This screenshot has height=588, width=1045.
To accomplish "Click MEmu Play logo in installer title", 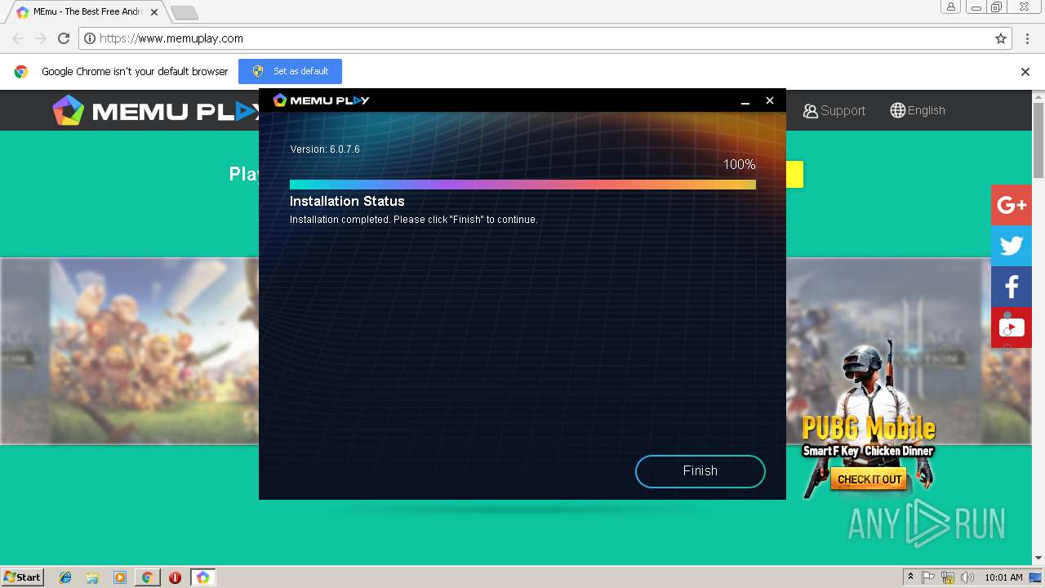I will pos(321,100).
